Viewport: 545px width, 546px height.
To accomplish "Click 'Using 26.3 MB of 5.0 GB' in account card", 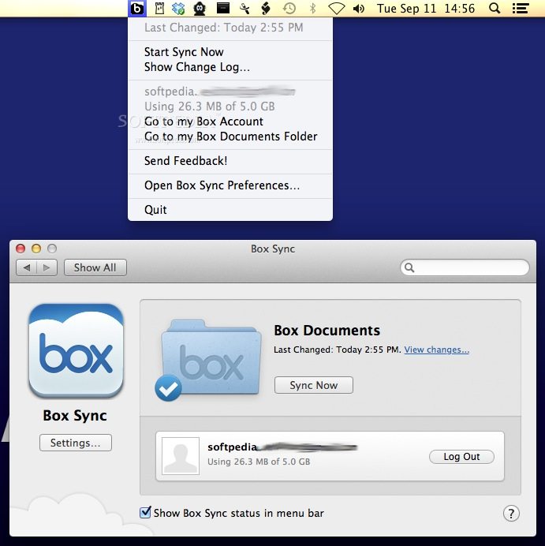I will [x=259, y=462].
